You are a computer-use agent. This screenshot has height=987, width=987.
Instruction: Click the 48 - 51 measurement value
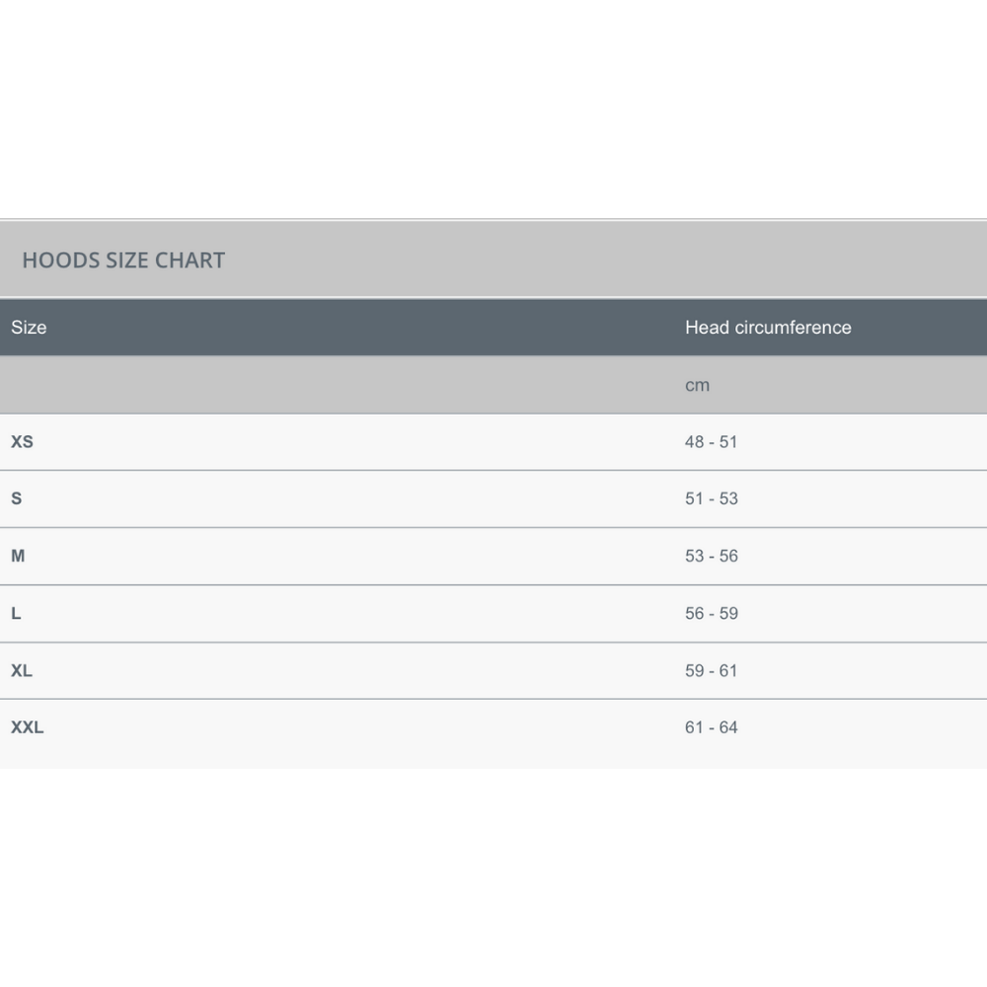coord(711,442)
